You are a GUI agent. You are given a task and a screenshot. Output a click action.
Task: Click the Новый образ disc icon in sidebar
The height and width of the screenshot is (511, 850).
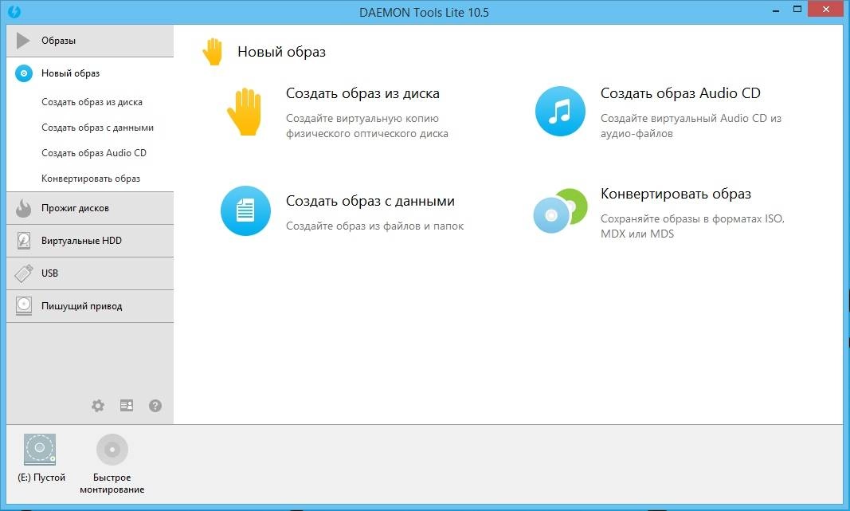click(24, 73)
